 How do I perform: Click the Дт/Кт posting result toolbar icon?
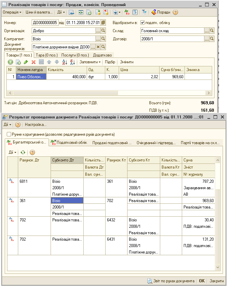tap(127, 12)
